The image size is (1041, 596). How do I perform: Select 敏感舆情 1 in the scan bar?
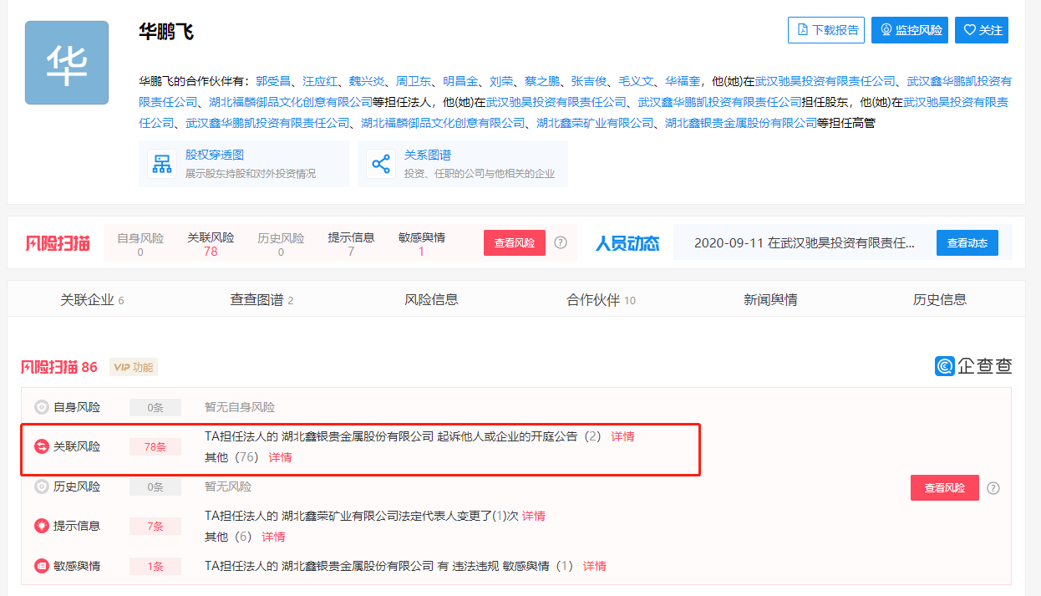(x=422, y=244)
